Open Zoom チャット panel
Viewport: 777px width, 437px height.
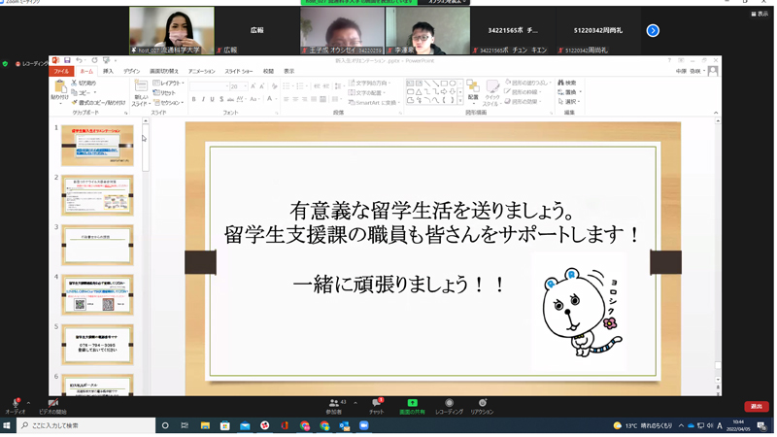377,406
